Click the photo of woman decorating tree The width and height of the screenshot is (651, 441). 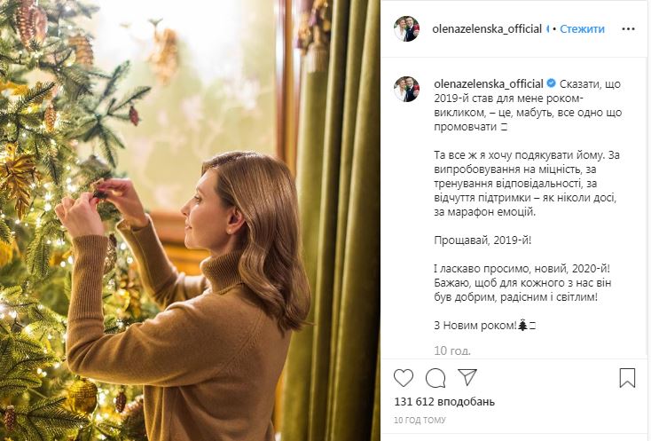point(190,220)
